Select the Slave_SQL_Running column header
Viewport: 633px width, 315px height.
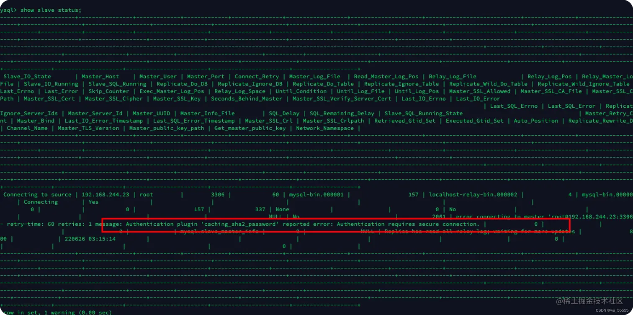point(117,84)
